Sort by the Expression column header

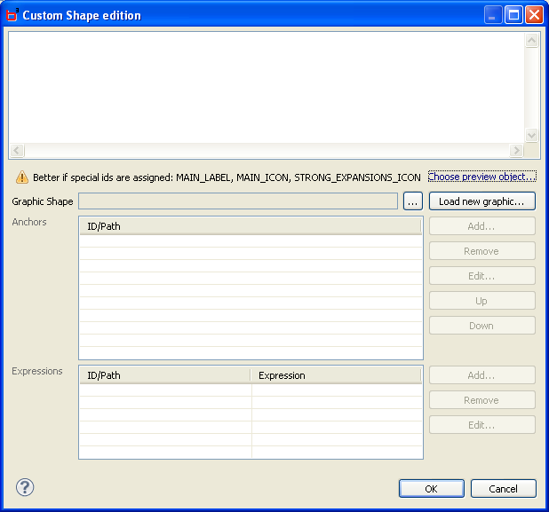point(336,375)
